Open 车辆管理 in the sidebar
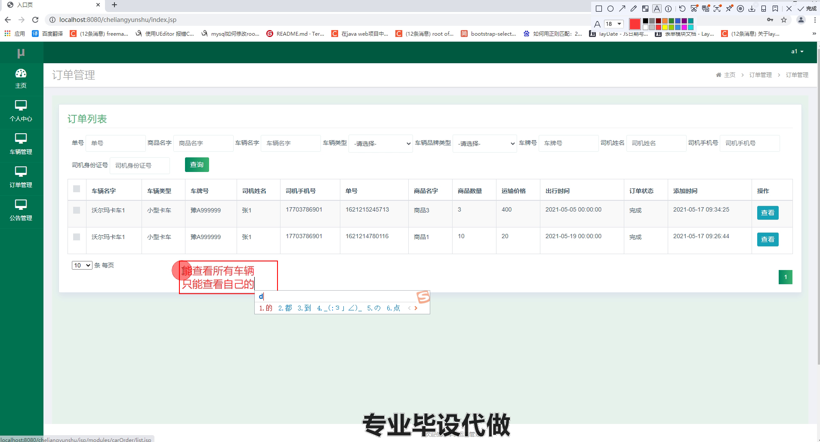Viewport: 820px width, 442px height. (21, 144)
